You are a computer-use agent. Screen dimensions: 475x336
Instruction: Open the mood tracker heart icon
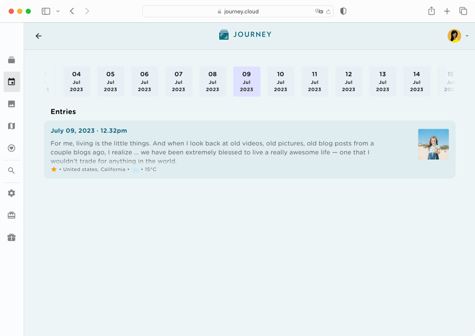pyautogui.click(x=11, y=148)
